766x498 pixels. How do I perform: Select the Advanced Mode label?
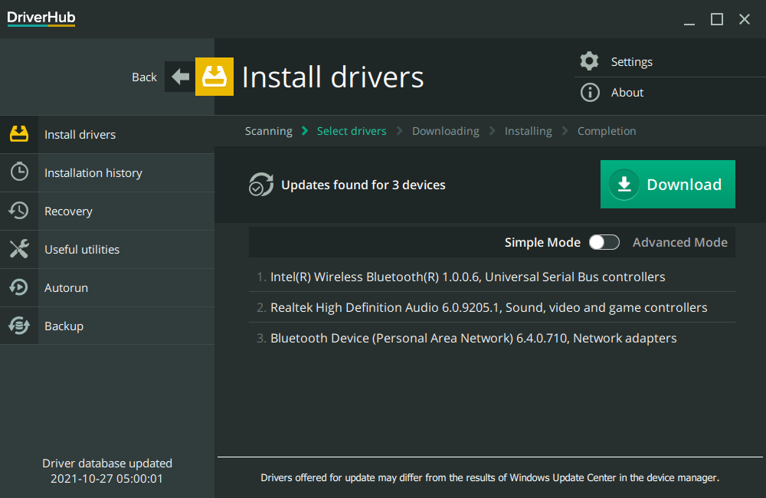pyautogui.click(x=680, y=242)
